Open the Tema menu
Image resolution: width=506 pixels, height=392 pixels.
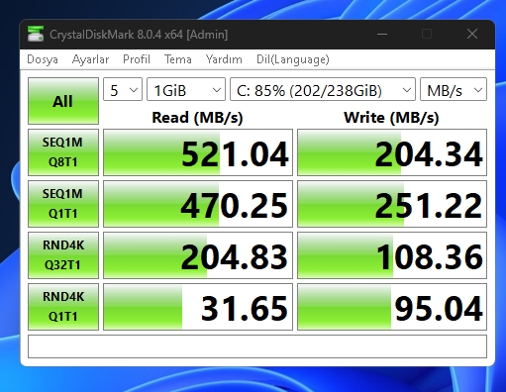tap(178, 59)
